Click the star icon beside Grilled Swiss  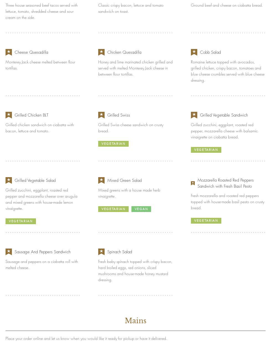tap(101, 115)
